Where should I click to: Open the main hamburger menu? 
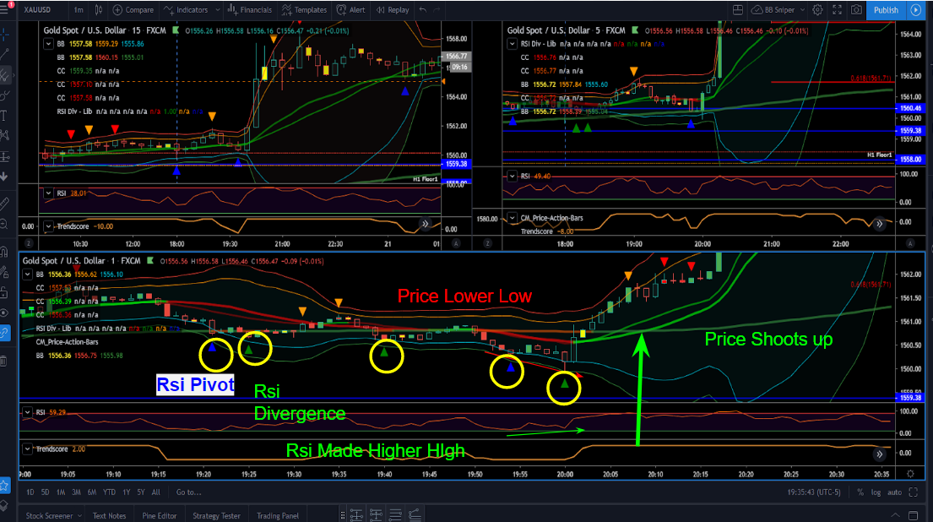click(4, 9)
